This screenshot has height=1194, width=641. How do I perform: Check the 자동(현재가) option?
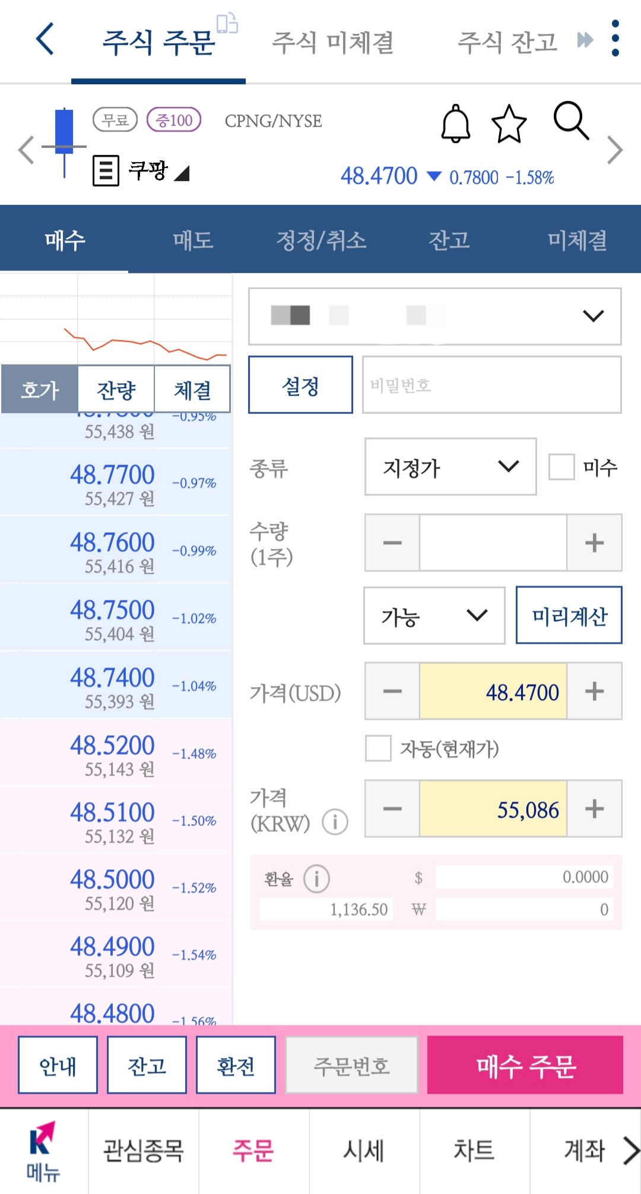click(x=378, y=748)
